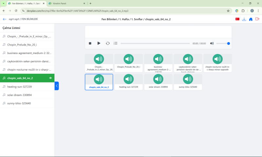Bookmark this page with star icon
The image size is (262, 157).
(228, 10)
